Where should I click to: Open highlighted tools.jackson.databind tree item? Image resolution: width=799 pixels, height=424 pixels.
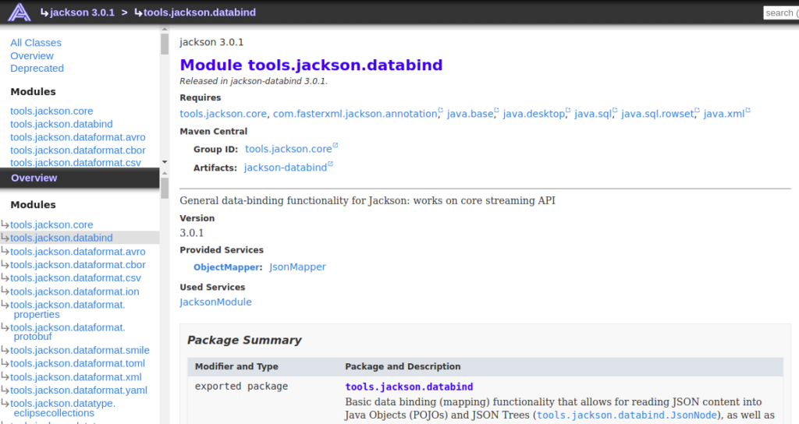pos(61,238)
